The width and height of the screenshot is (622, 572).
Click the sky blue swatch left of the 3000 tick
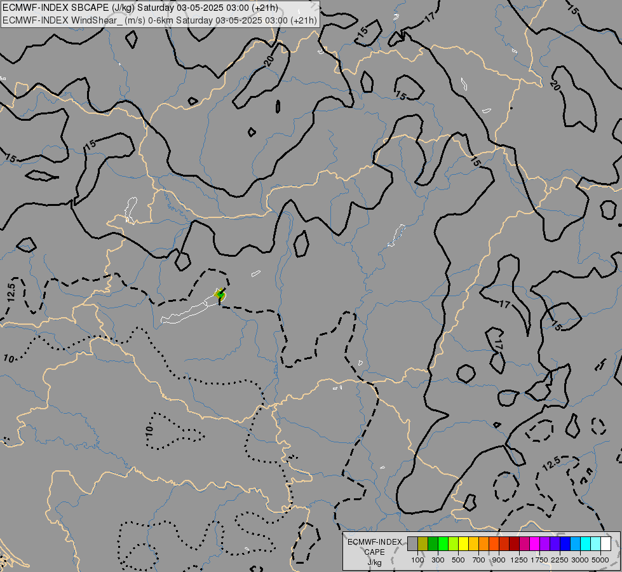click(575, 544)
